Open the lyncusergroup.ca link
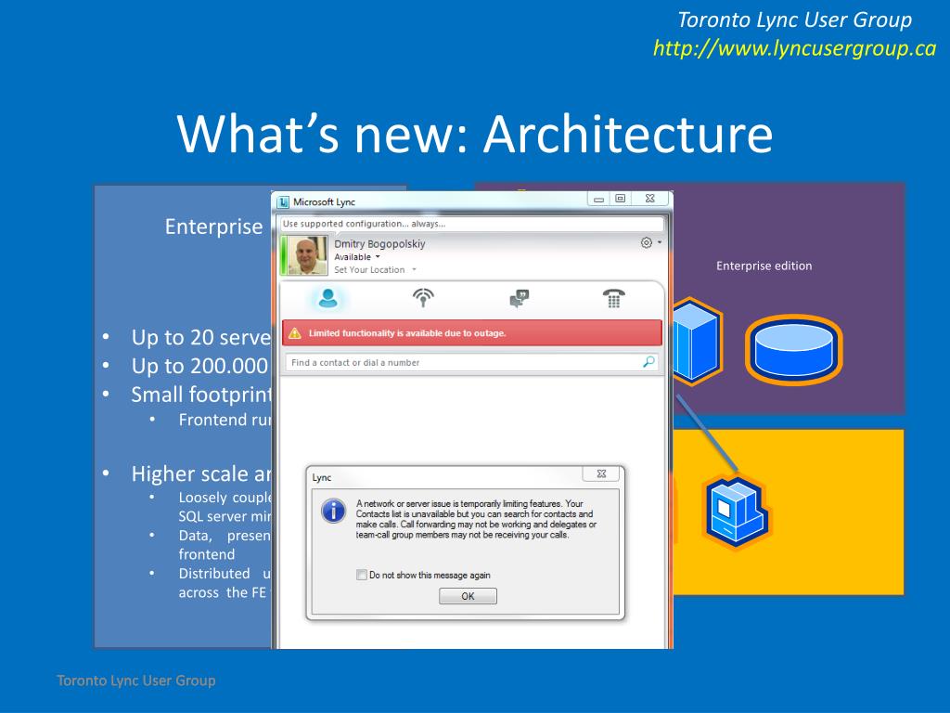 [x=794, y=48]
